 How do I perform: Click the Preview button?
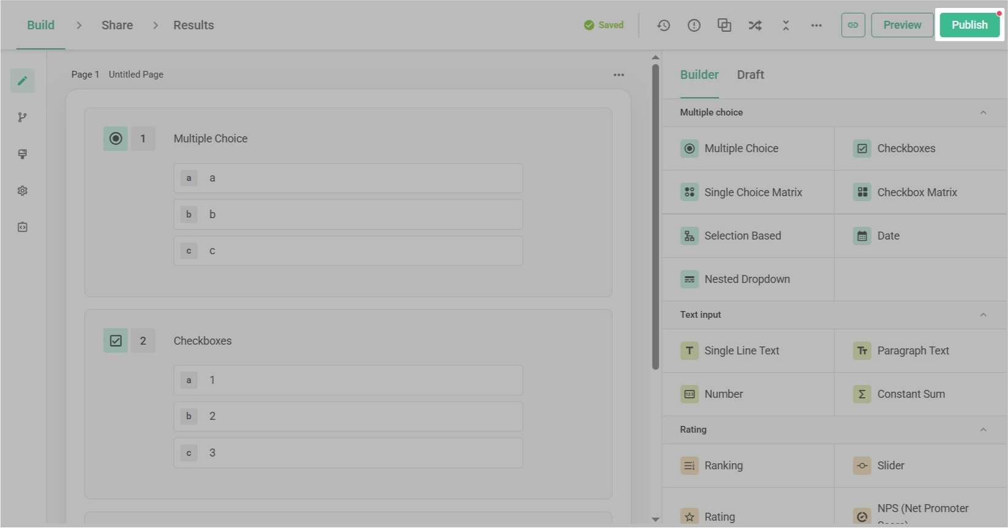pos(902,25)
